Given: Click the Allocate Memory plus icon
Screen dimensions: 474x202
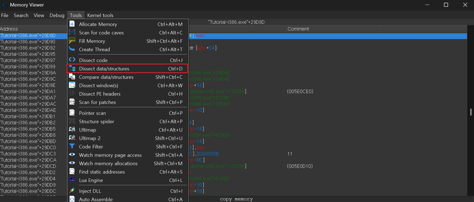Looking at the screenshot, I should pyautogui.click(x=72, y=24).
